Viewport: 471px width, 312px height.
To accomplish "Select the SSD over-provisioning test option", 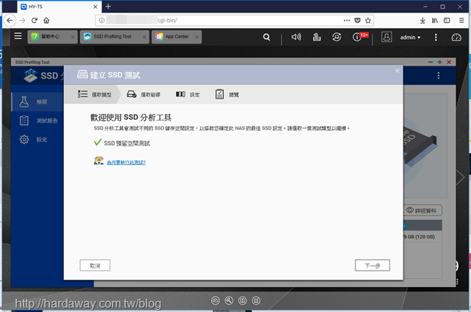I will tap(122, 143).
